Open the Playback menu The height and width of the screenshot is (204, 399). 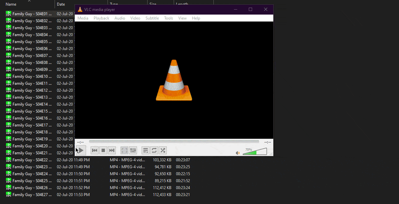point(101,18)
